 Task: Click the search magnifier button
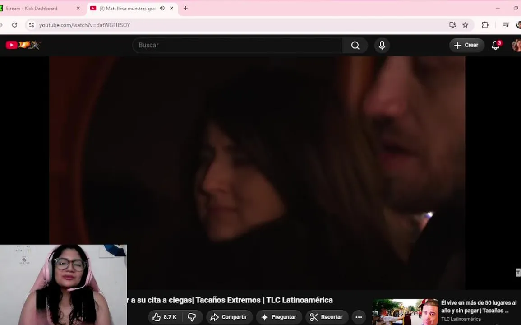click(355, 45)
